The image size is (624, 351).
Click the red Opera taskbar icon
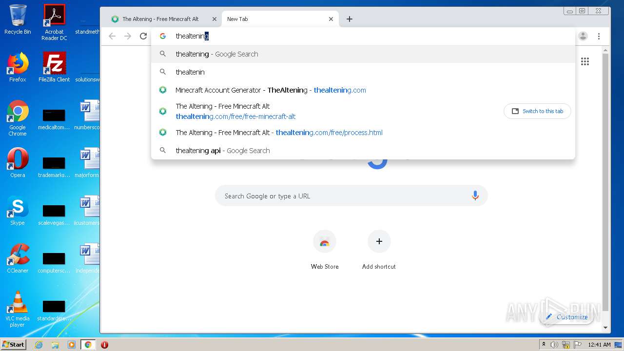tap(104, 345)
